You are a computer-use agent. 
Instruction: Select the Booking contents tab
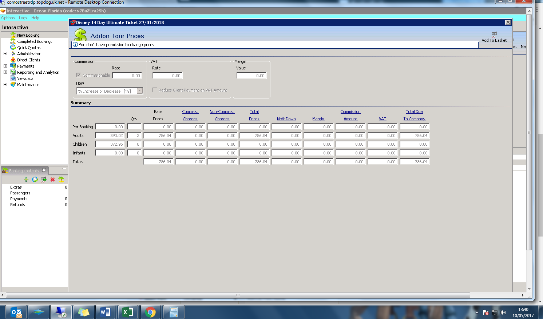24,171
